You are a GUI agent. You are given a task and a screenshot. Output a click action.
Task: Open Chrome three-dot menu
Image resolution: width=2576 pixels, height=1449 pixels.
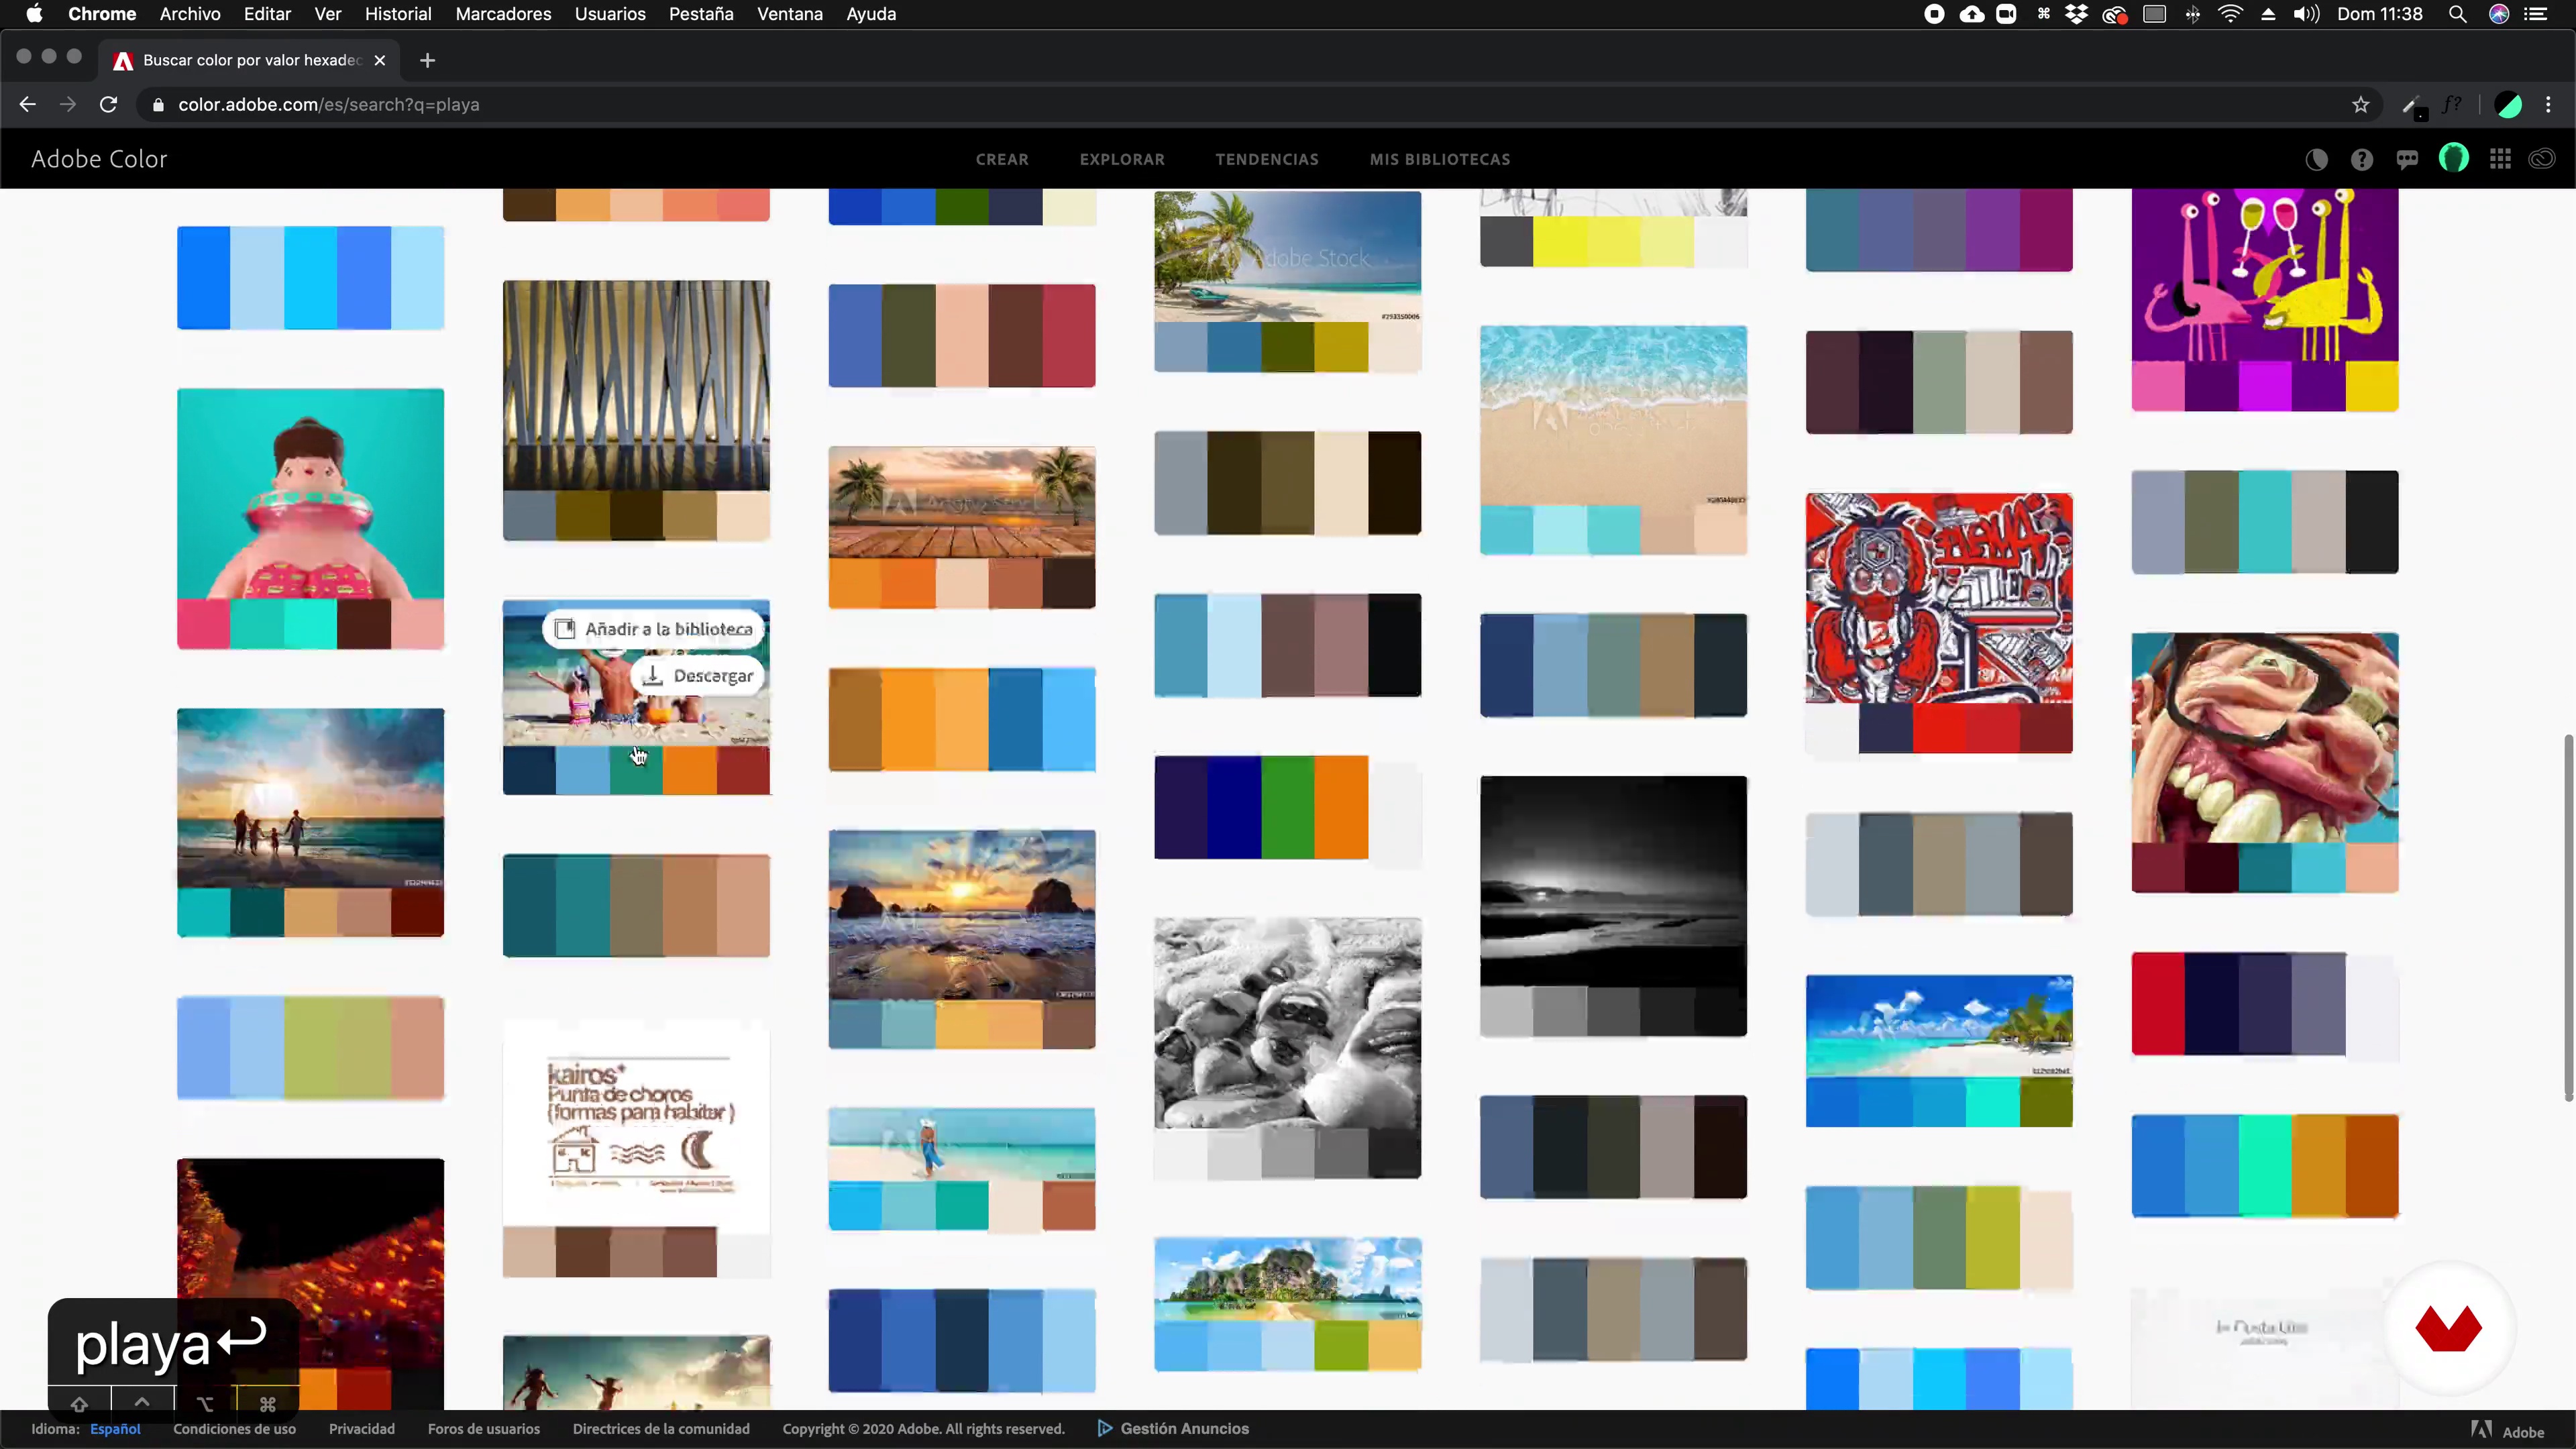pyautogui.click(x=2548, y=104)
